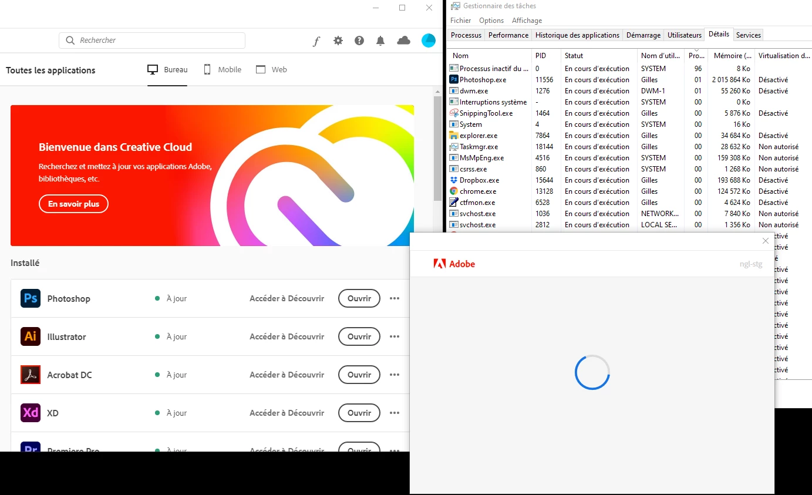Click Accéder à Découvrir link for Illustrator
The width and height of the screenshot is (812, 495).
(287, 336)
